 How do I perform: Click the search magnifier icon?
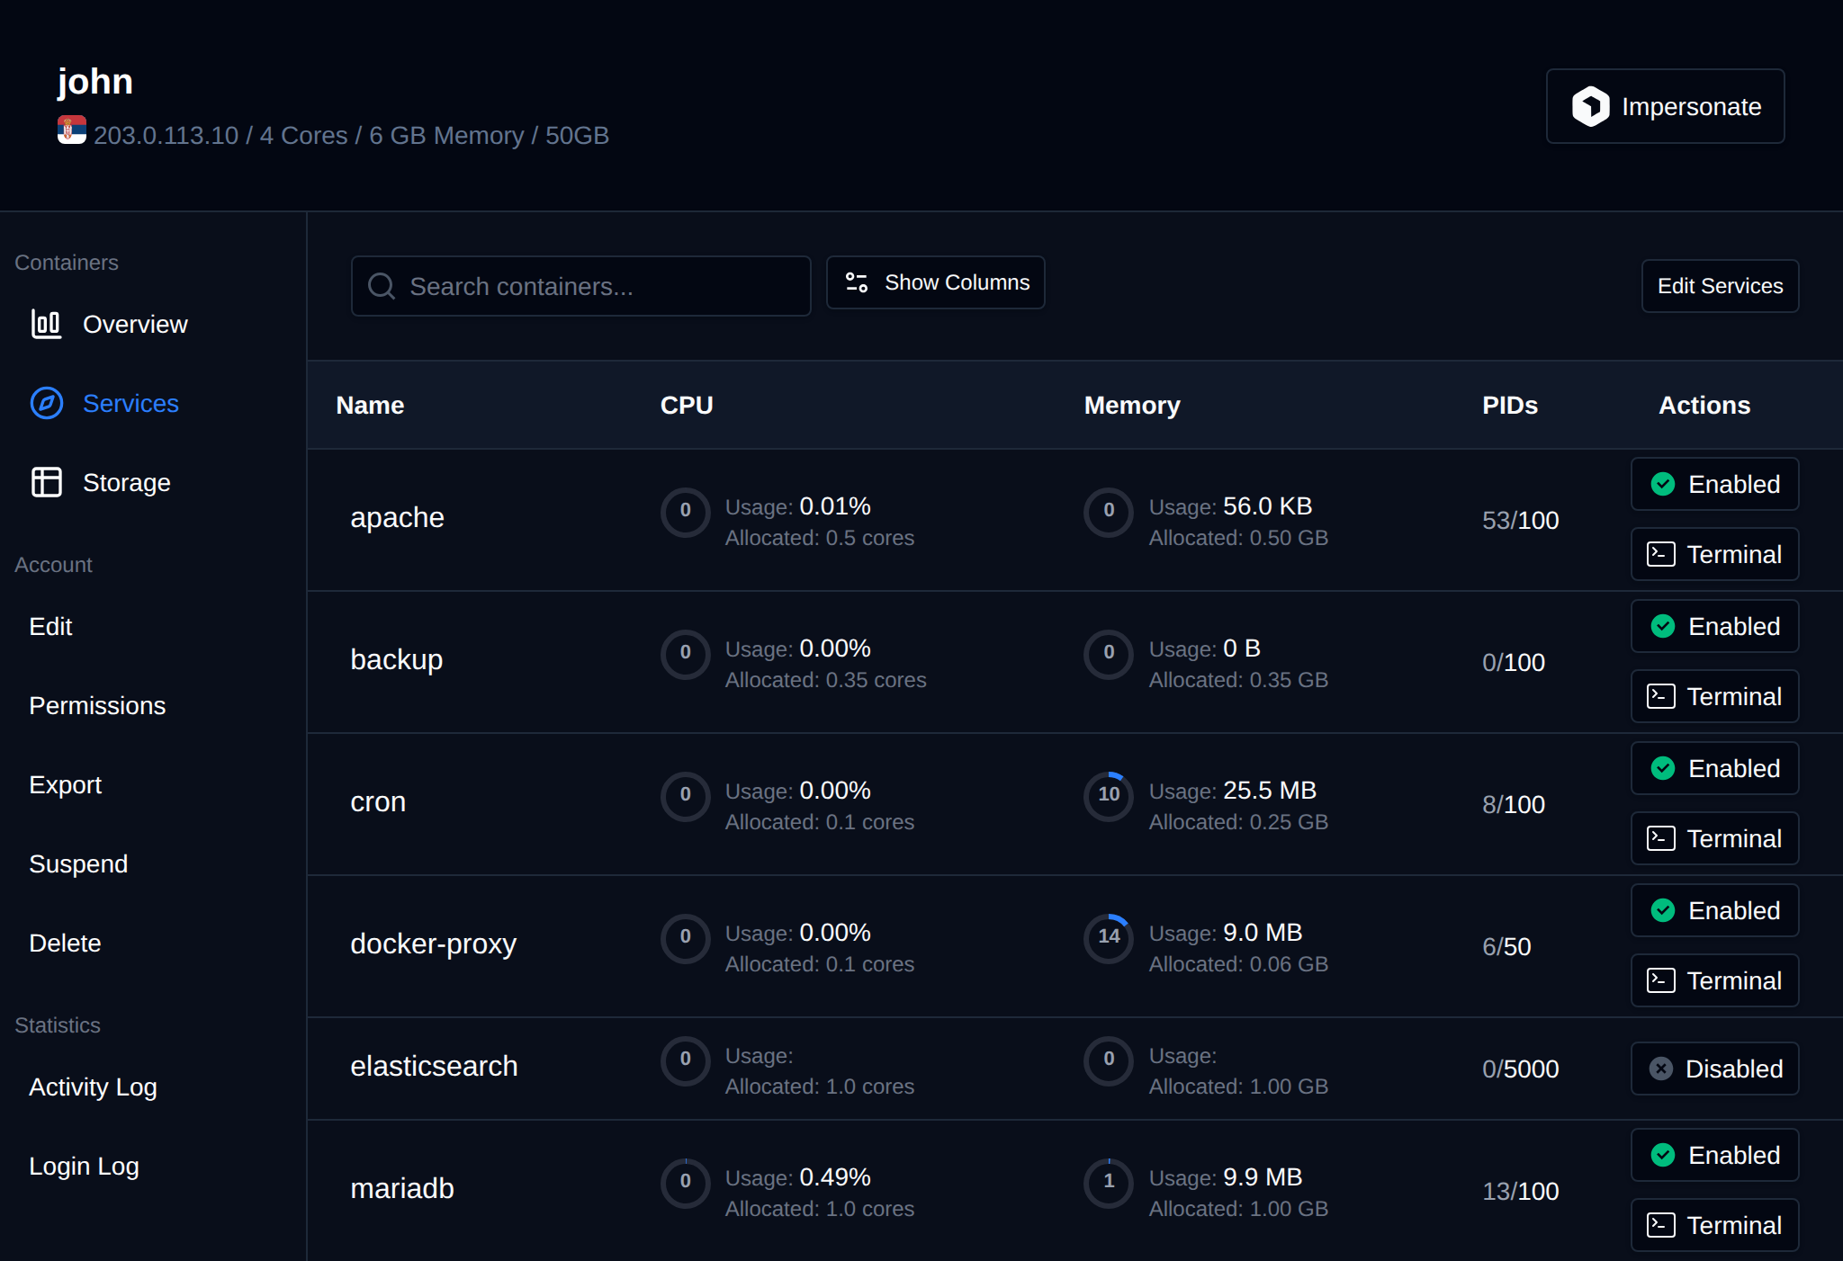click(382, 286)
